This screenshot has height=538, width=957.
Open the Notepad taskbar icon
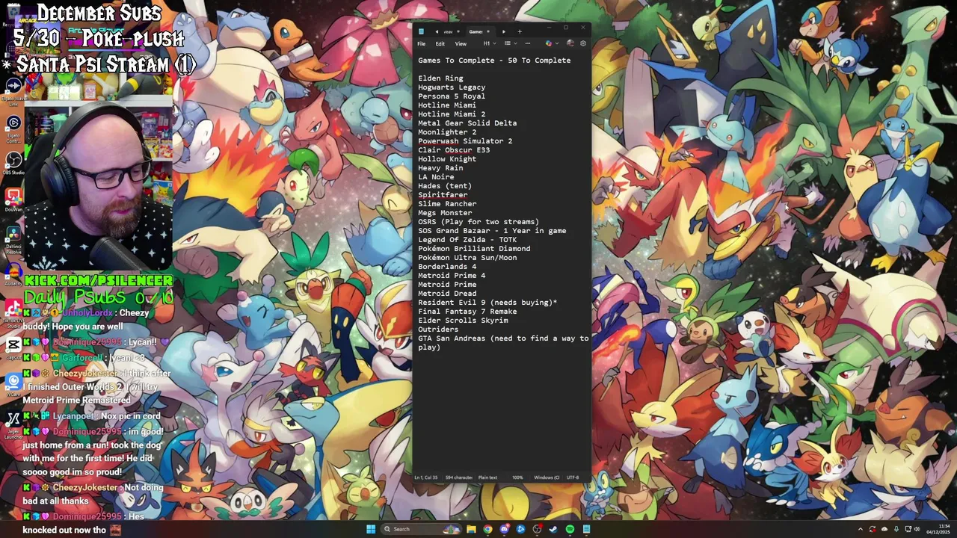click(x=586, y=529)
